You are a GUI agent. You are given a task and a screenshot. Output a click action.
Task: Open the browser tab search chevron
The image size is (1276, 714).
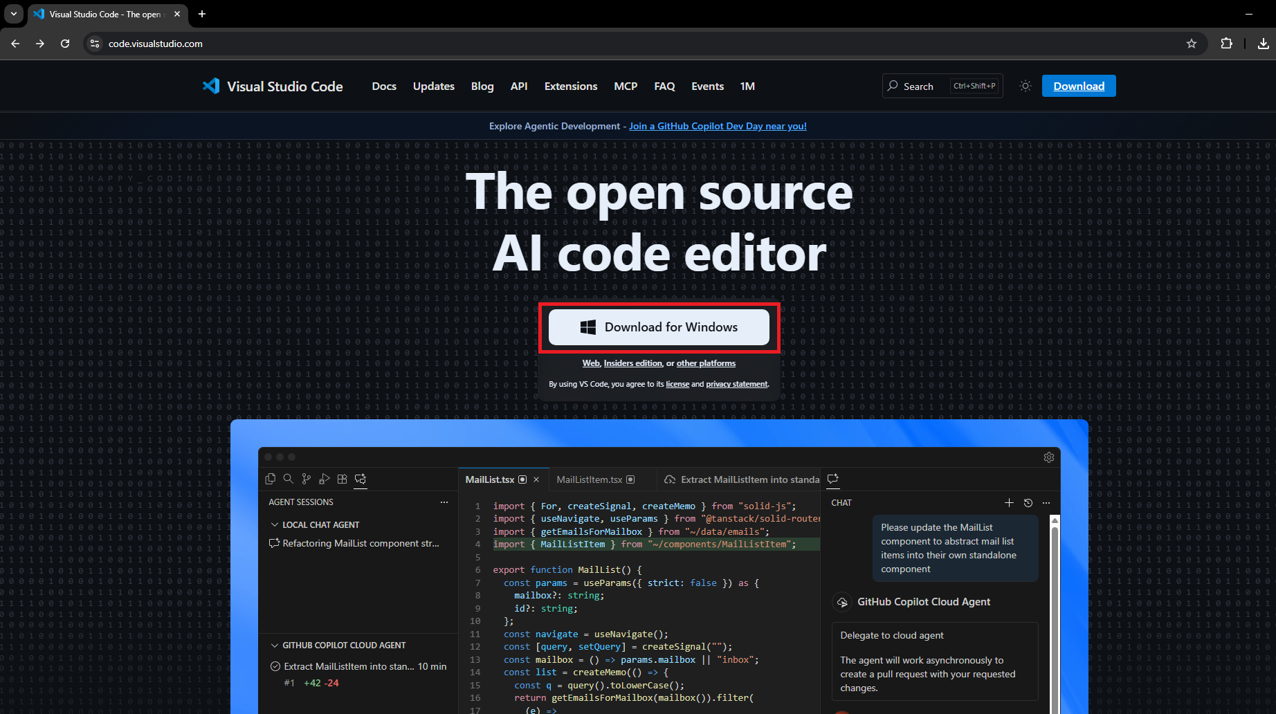[x=13, y=14]
